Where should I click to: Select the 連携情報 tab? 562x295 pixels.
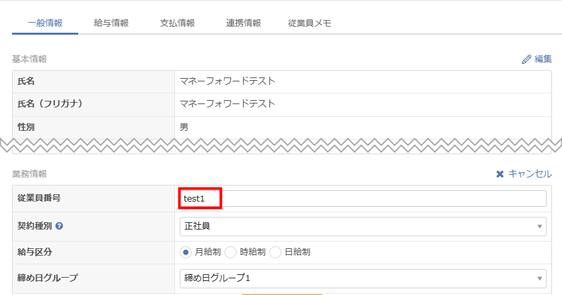[x=243, y=23]
